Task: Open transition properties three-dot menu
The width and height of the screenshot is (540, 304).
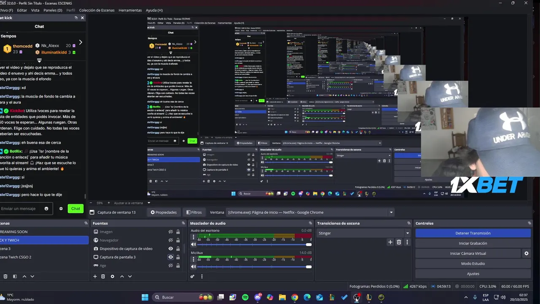Action: tap(407, 242)
